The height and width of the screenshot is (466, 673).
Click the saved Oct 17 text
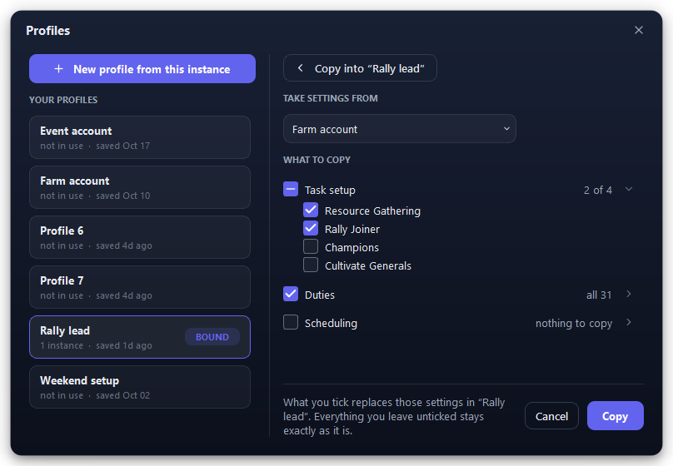[x=122, y=146]
